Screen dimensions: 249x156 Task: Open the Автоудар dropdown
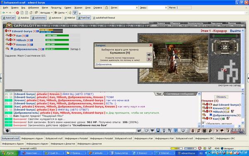point(46,13)
